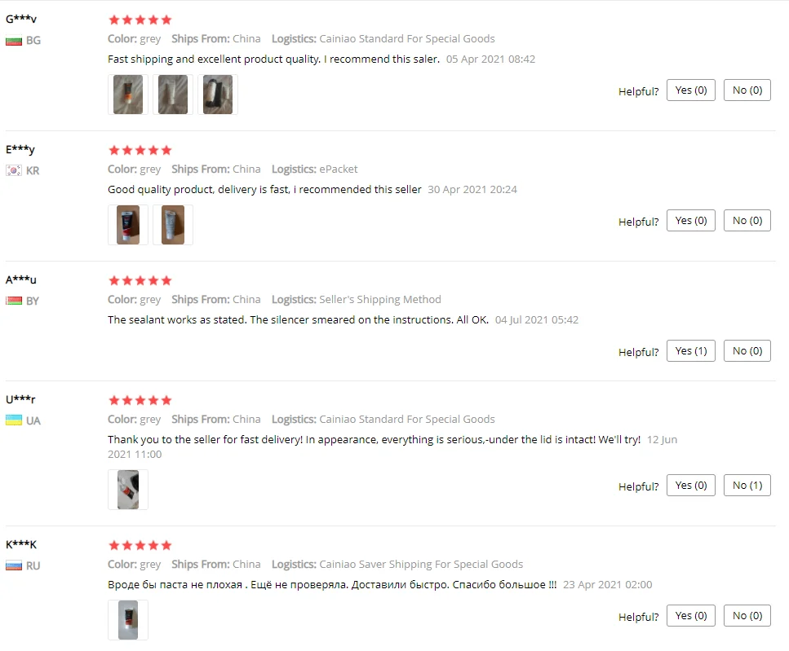Click the reviewer name U***r
This screenshot has width=789, height=651.
[x=20, y=399]
